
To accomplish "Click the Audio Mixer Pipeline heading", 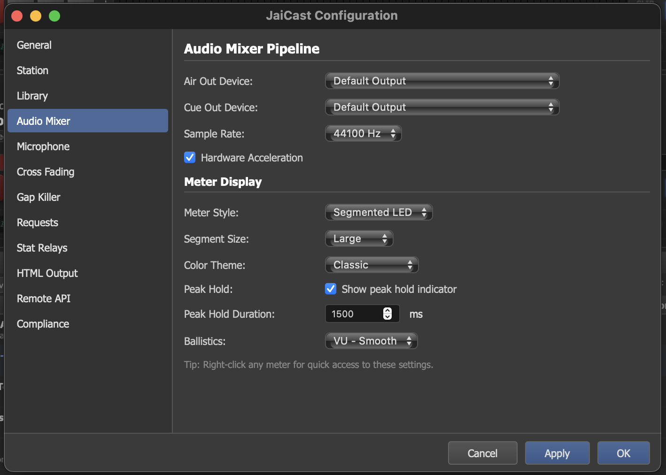I will pyautogui.click(x=252, y=49).
